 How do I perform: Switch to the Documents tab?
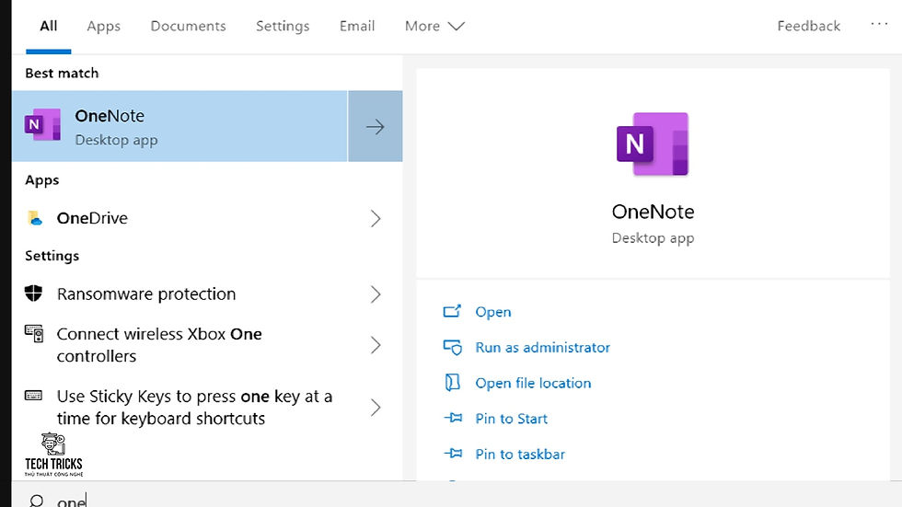point(188,26)
